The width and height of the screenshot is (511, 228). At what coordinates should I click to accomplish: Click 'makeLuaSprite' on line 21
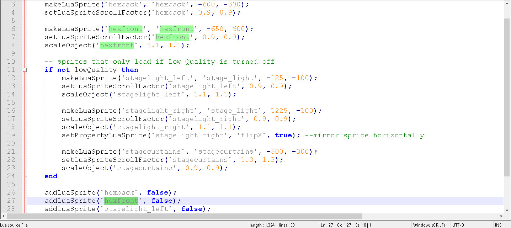(89, 152)
